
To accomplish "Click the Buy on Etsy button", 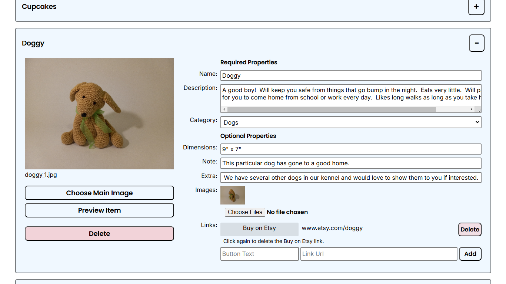I will click(x=259, y=229).
